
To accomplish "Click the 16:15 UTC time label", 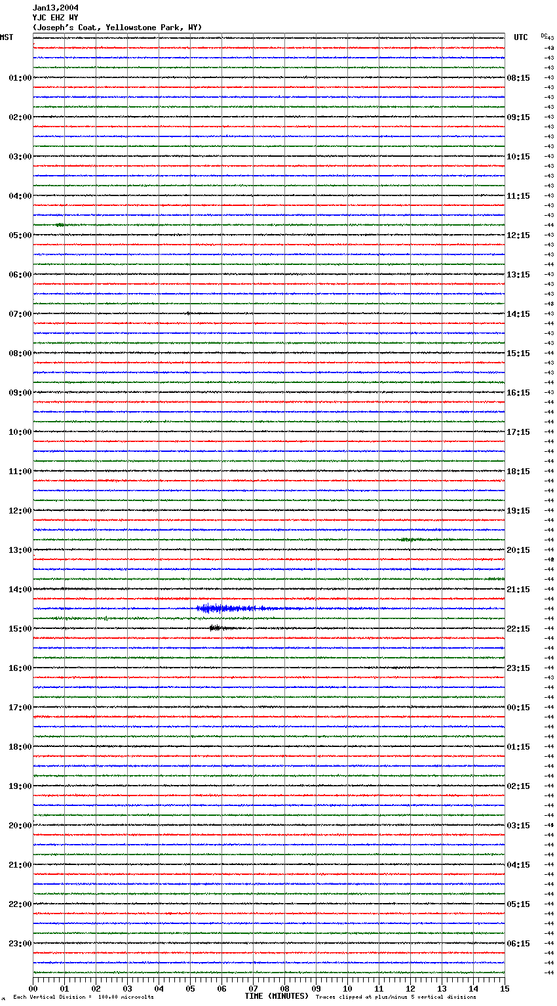I will pyautogui.click(x=518, y=393).
